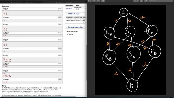Open the Tutorial link

point(71,34)
